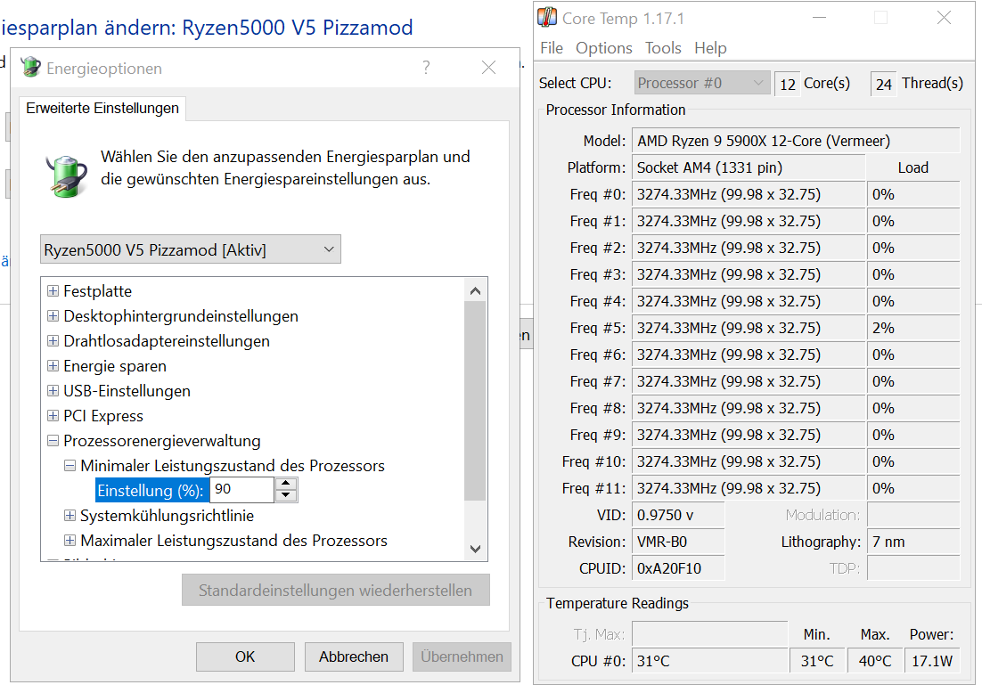This screenshot has height=685, width=982.
Task: Click the Core Temp application icon in titlebar
Action: pyautogui.click(x=546, y=16)
